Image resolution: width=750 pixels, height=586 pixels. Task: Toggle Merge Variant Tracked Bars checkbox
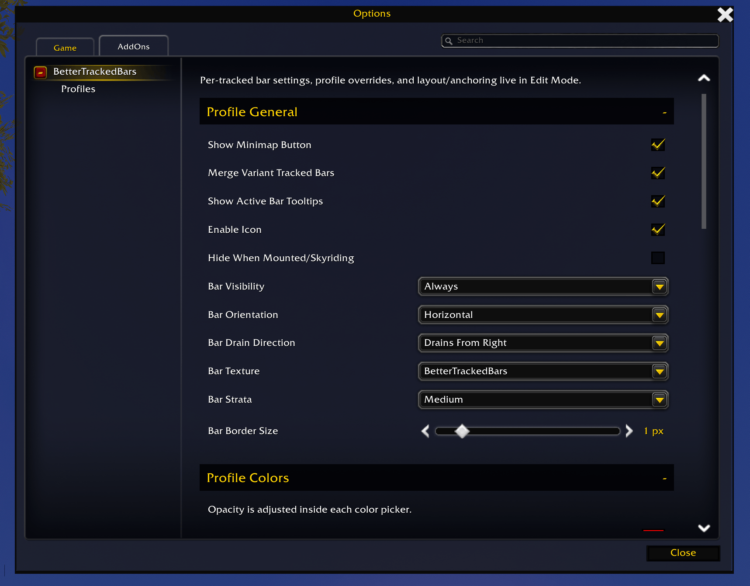[x=658, y=173]
